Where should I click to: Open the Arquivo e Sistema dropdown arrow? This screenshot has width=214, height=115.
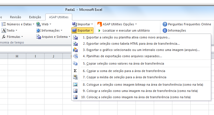69,37
